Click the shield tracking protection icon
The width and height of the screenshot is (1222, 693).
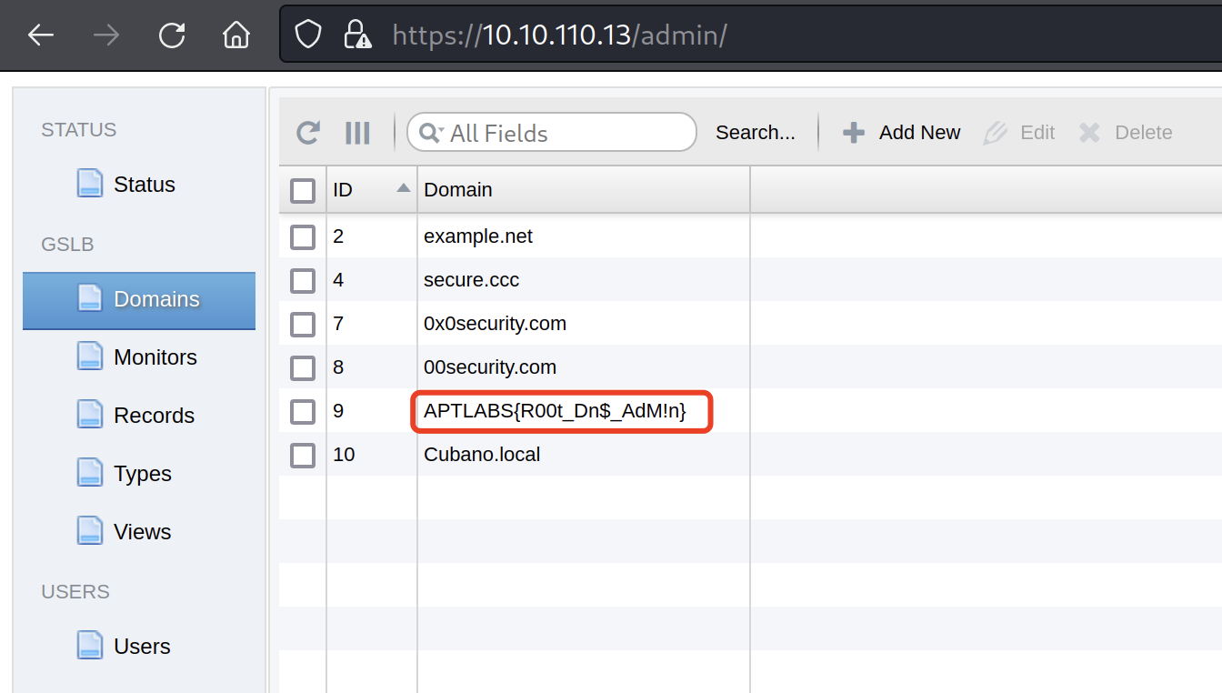coord(309,35)
